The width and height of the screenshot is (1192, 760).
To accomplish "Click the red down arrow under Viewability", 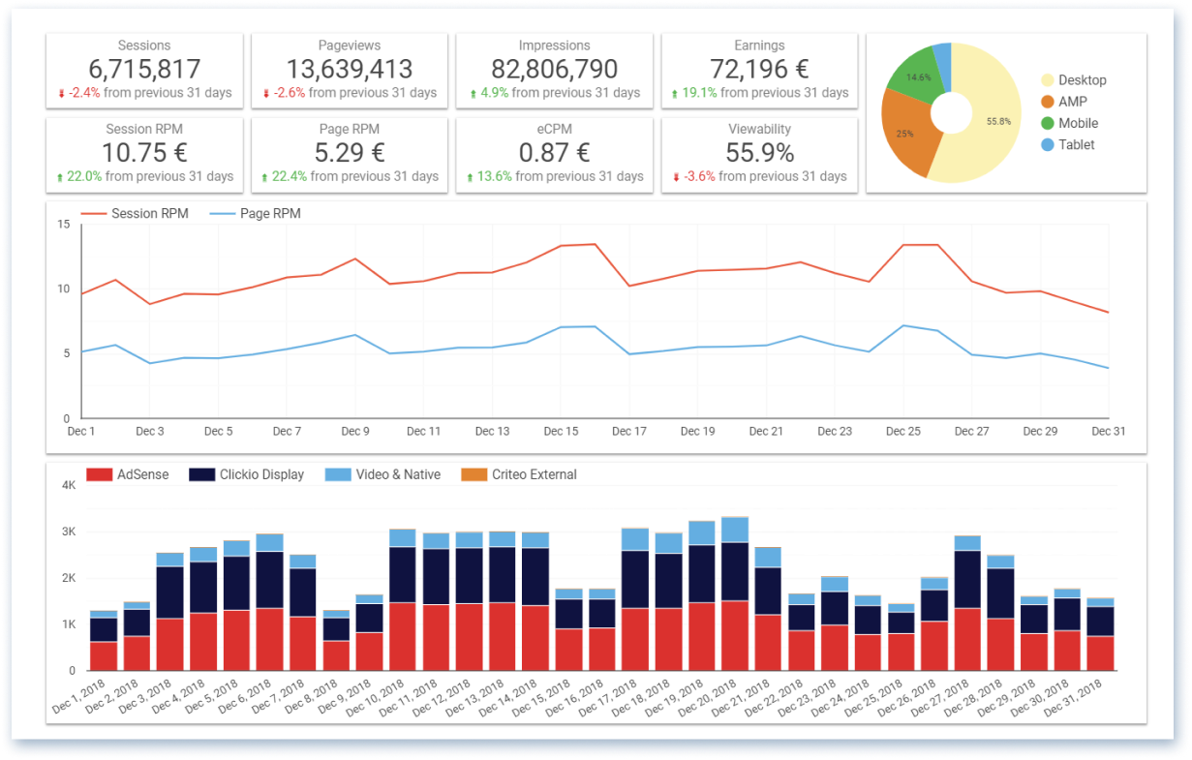I will tap(675, 177).
